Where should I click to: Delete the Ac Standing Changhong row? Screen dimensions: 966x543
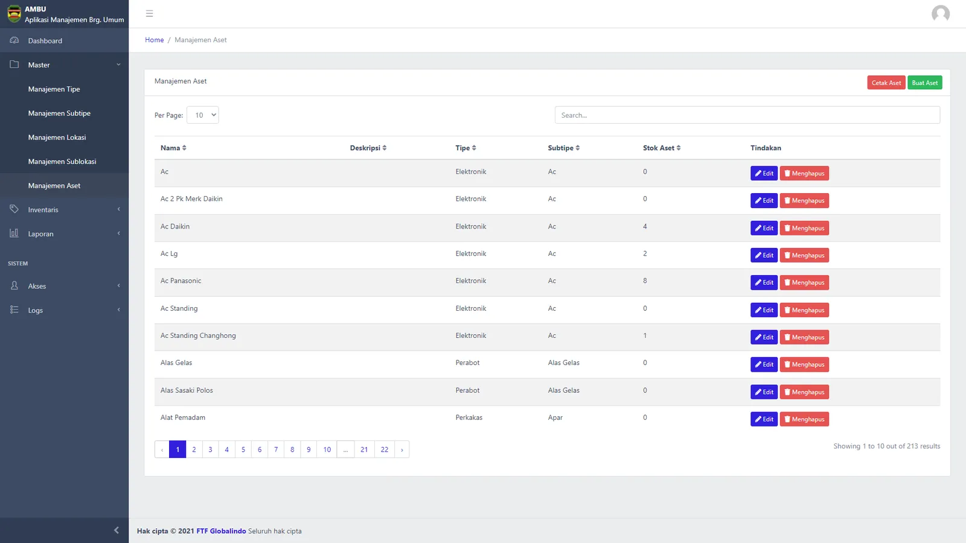click(804, 337)
